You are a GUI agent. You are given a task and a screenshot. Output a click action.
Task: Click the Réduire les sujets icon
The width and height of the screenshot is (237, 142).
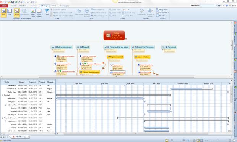click(x=87, y=11)
